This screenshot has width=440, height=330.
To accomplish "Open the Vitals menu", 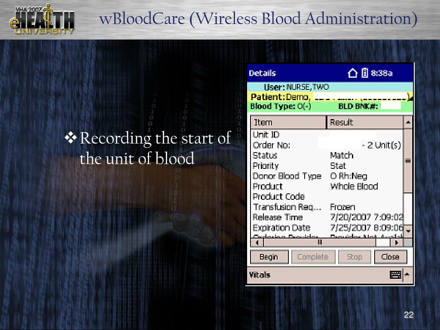I will tap(260, 275).
